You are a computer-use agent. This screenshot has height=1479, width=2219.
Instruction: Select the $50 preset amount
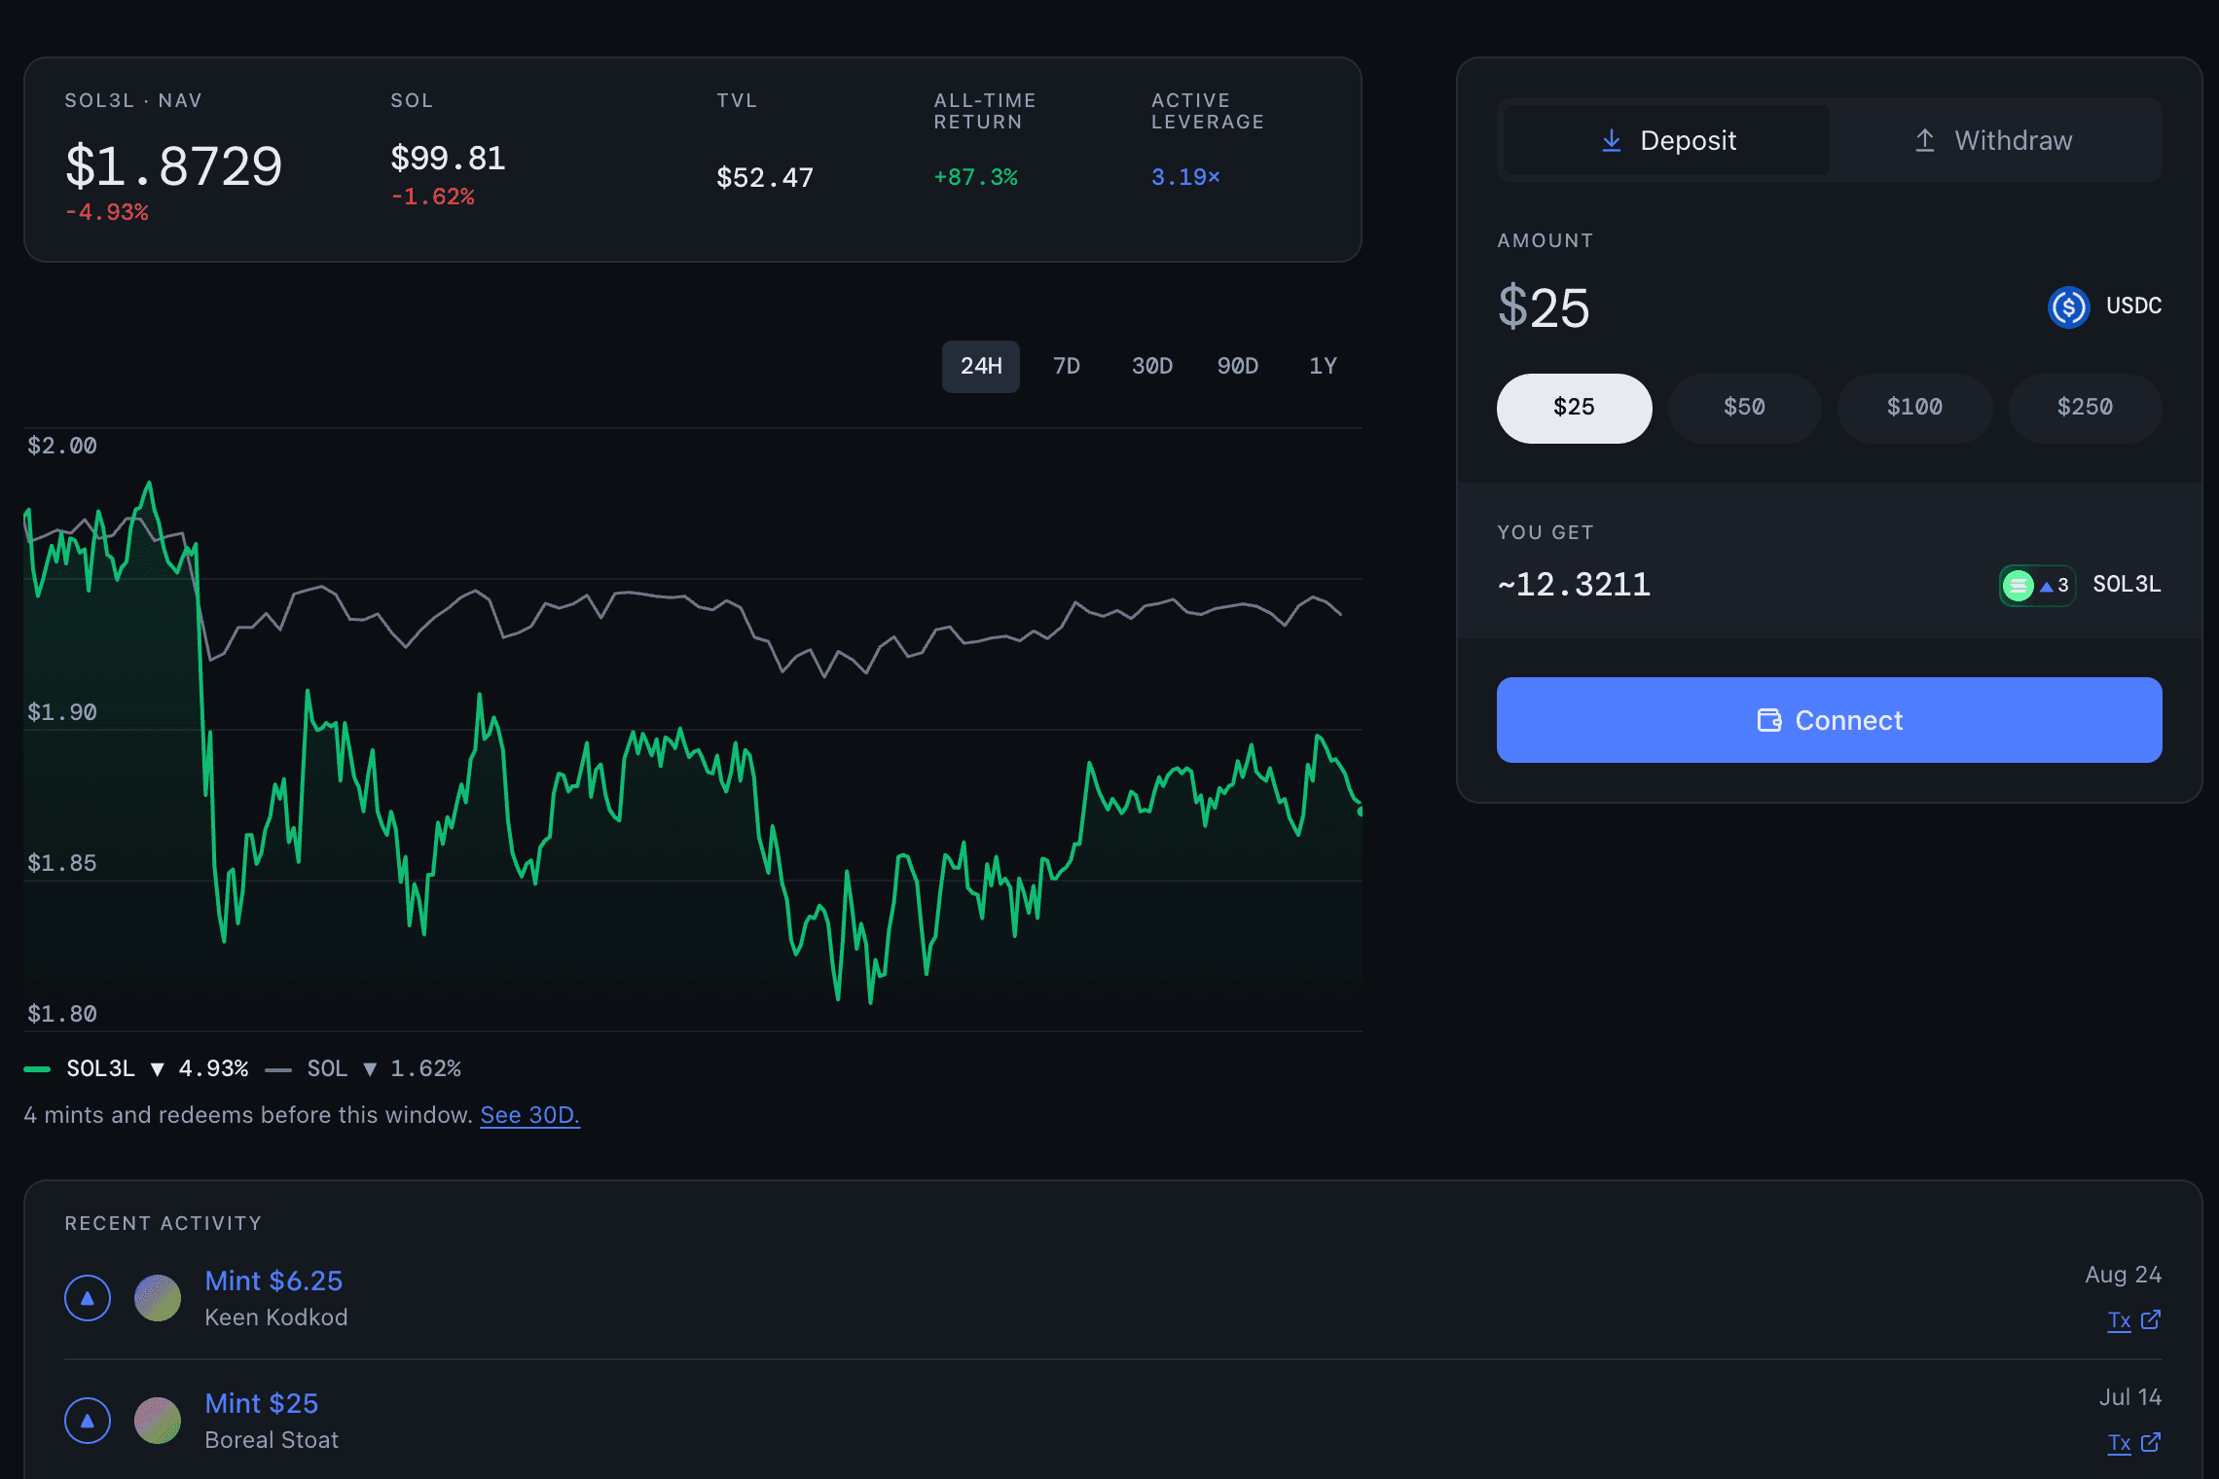[x=1744, y=408]
